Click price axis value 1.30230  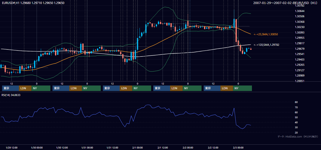[x=299, y=27]
